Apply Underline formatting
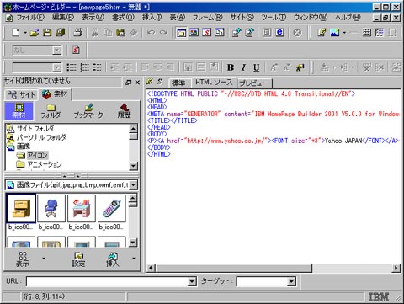The height and width of the screenshot is (304, 404). (x=256, y=67)
